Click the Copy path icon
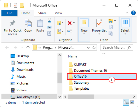Viewport: 138px width, 107px height. [49, 27]
